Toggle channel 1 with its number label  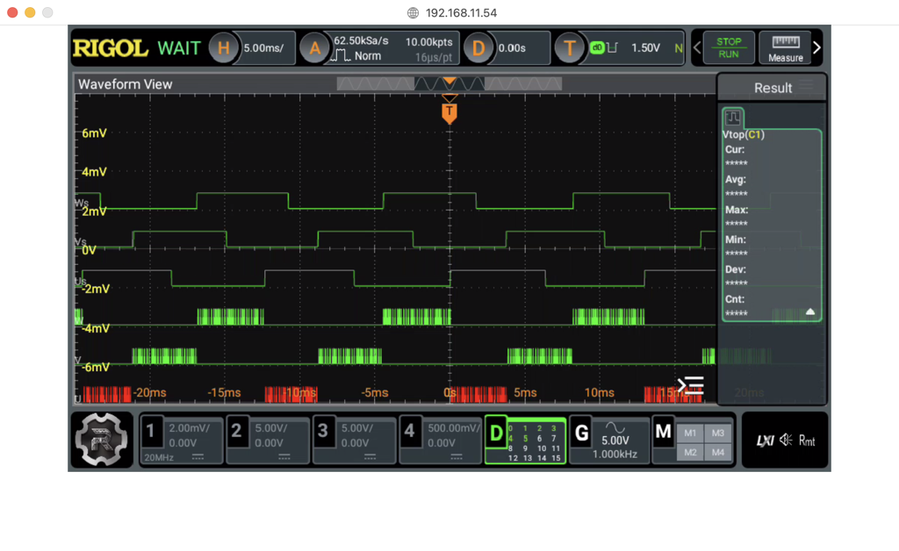151,431
